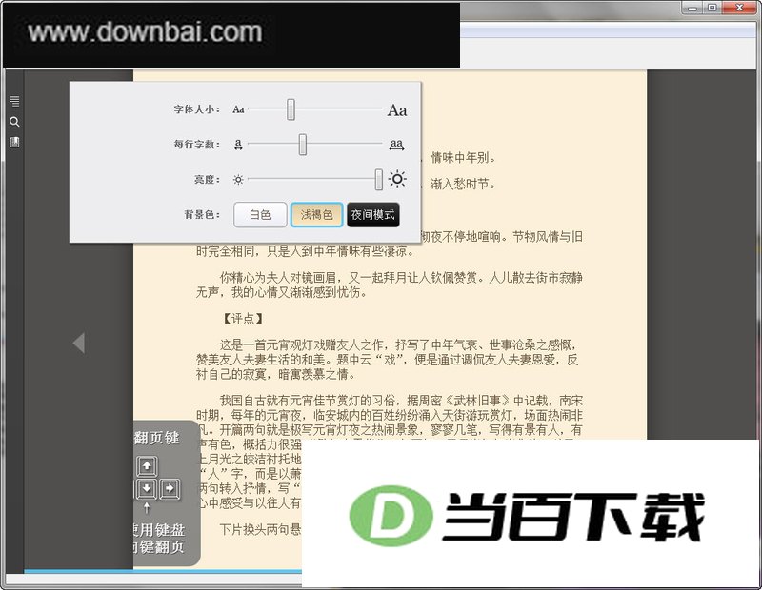Select the 浅褐色 background option
762x590 pixels.
point(317,215)
